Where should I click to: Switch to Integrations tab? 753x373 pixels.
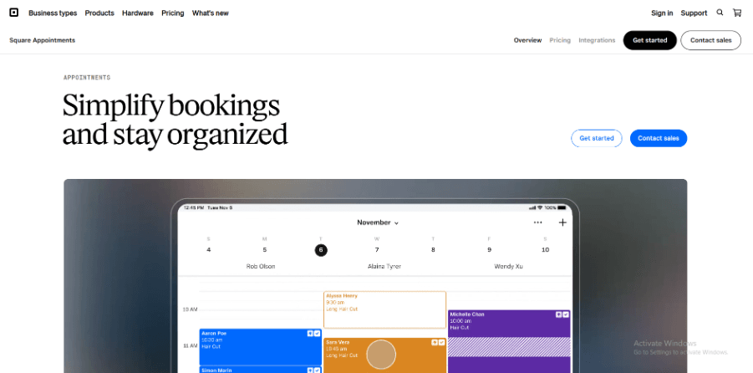click(597, 40)
